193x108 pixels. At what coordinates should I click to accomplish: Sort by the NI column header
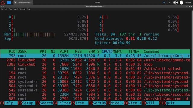coord(53,51)
